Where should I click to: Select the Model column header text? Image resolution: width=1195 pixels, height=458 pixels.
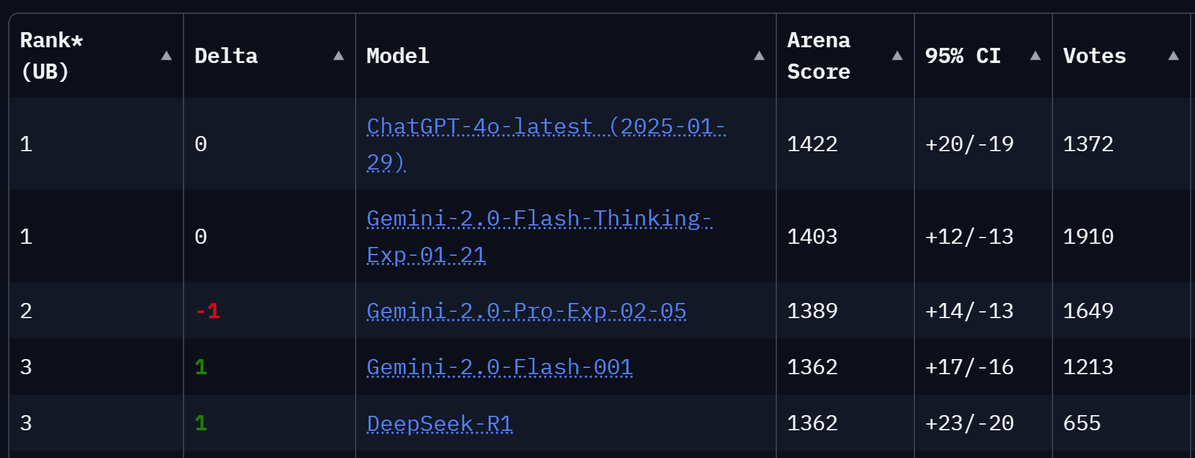pyautogui.click(x=397, y=55)
